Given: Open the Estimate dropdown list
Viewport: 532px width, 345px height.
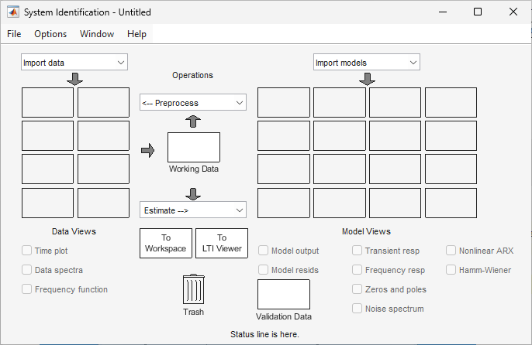Looking at the screenshot, I should tap(192, 210).
